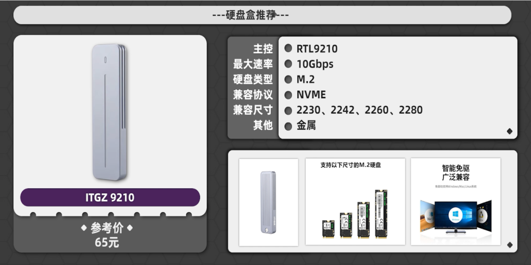Click the 2230、2242、2260、2280 sizes text

359,110
